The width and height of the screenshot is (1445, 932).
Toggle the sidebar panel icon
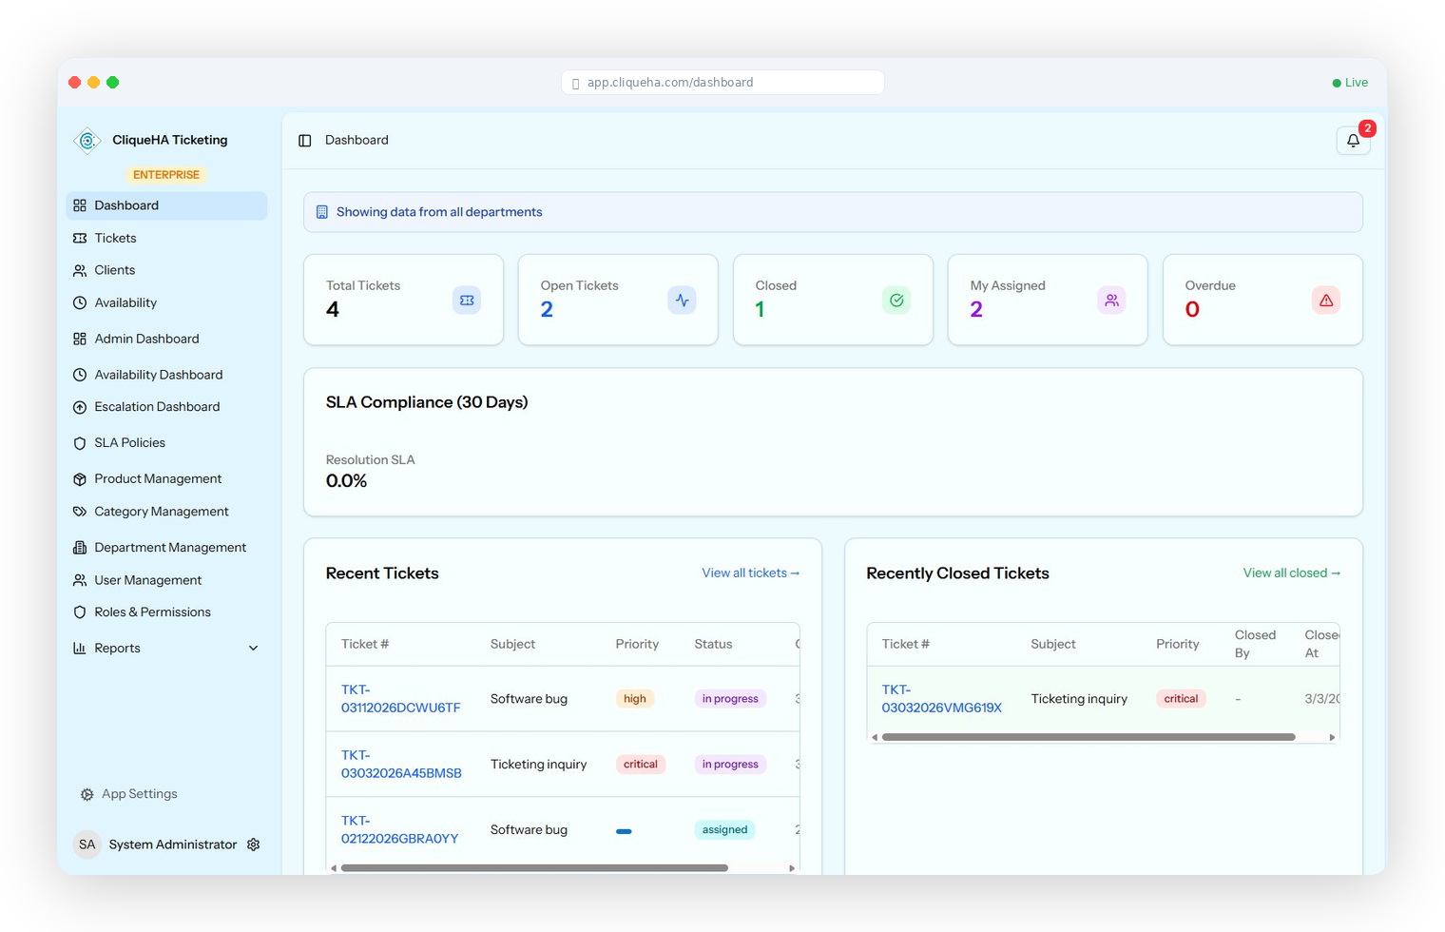pyautogui.click(x=305, y=141)
